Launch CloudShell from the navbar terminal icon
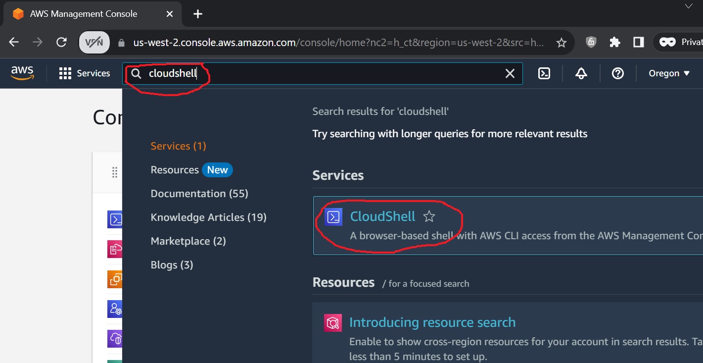The image size is (703, 363). (x=544, y=73)
